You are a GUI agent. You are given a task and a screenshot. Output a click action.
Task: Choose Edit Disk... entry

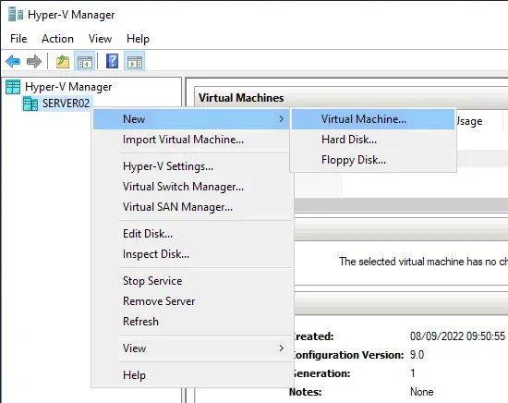point(191,234)
